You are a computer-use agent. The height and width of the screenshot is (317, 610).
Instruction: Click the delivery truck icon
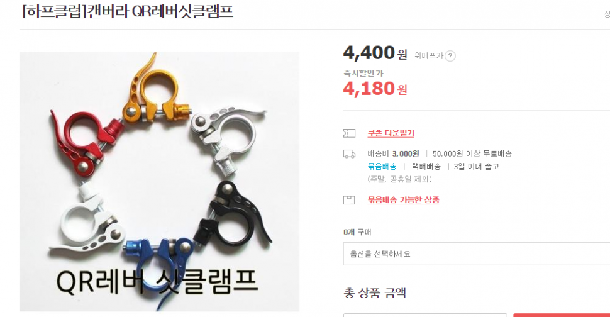tap(349, 154)
